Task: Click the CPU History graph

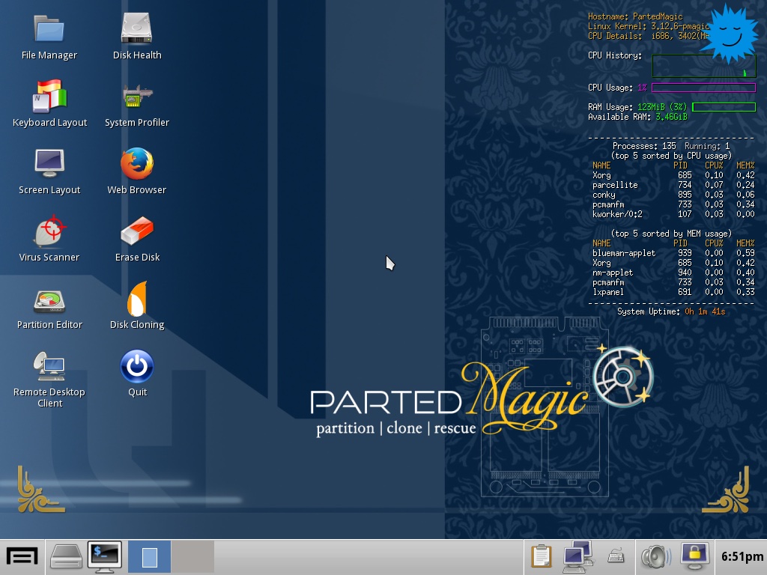Action: point(704,66)
